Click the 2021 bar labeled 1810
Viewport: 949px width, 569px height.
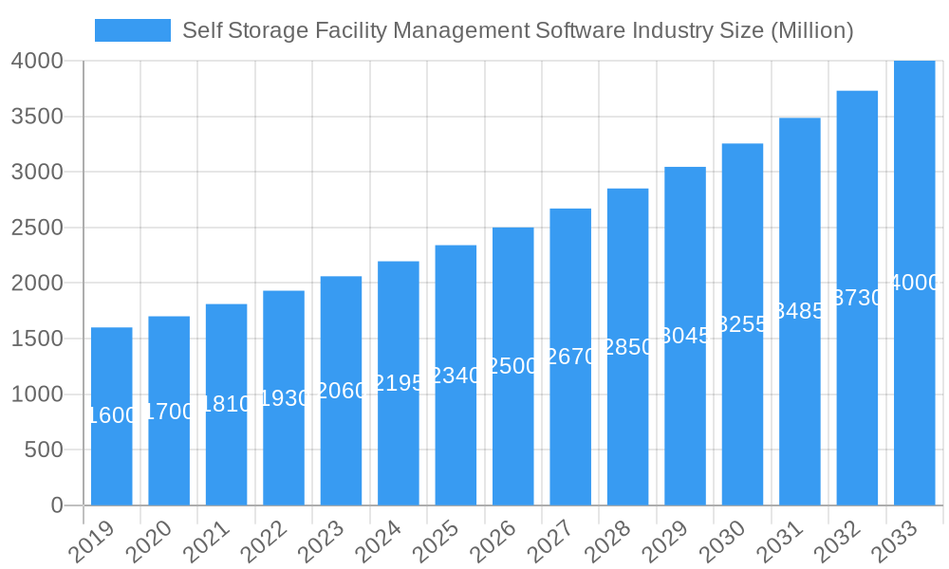(227, 400)
